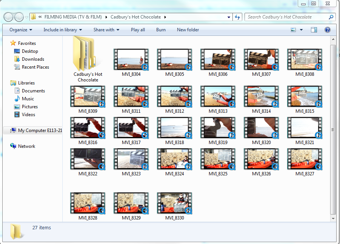This screenshot has width=340, height=244.
Task: Click the scrollbar up arrow
Action: pos(333,39)
